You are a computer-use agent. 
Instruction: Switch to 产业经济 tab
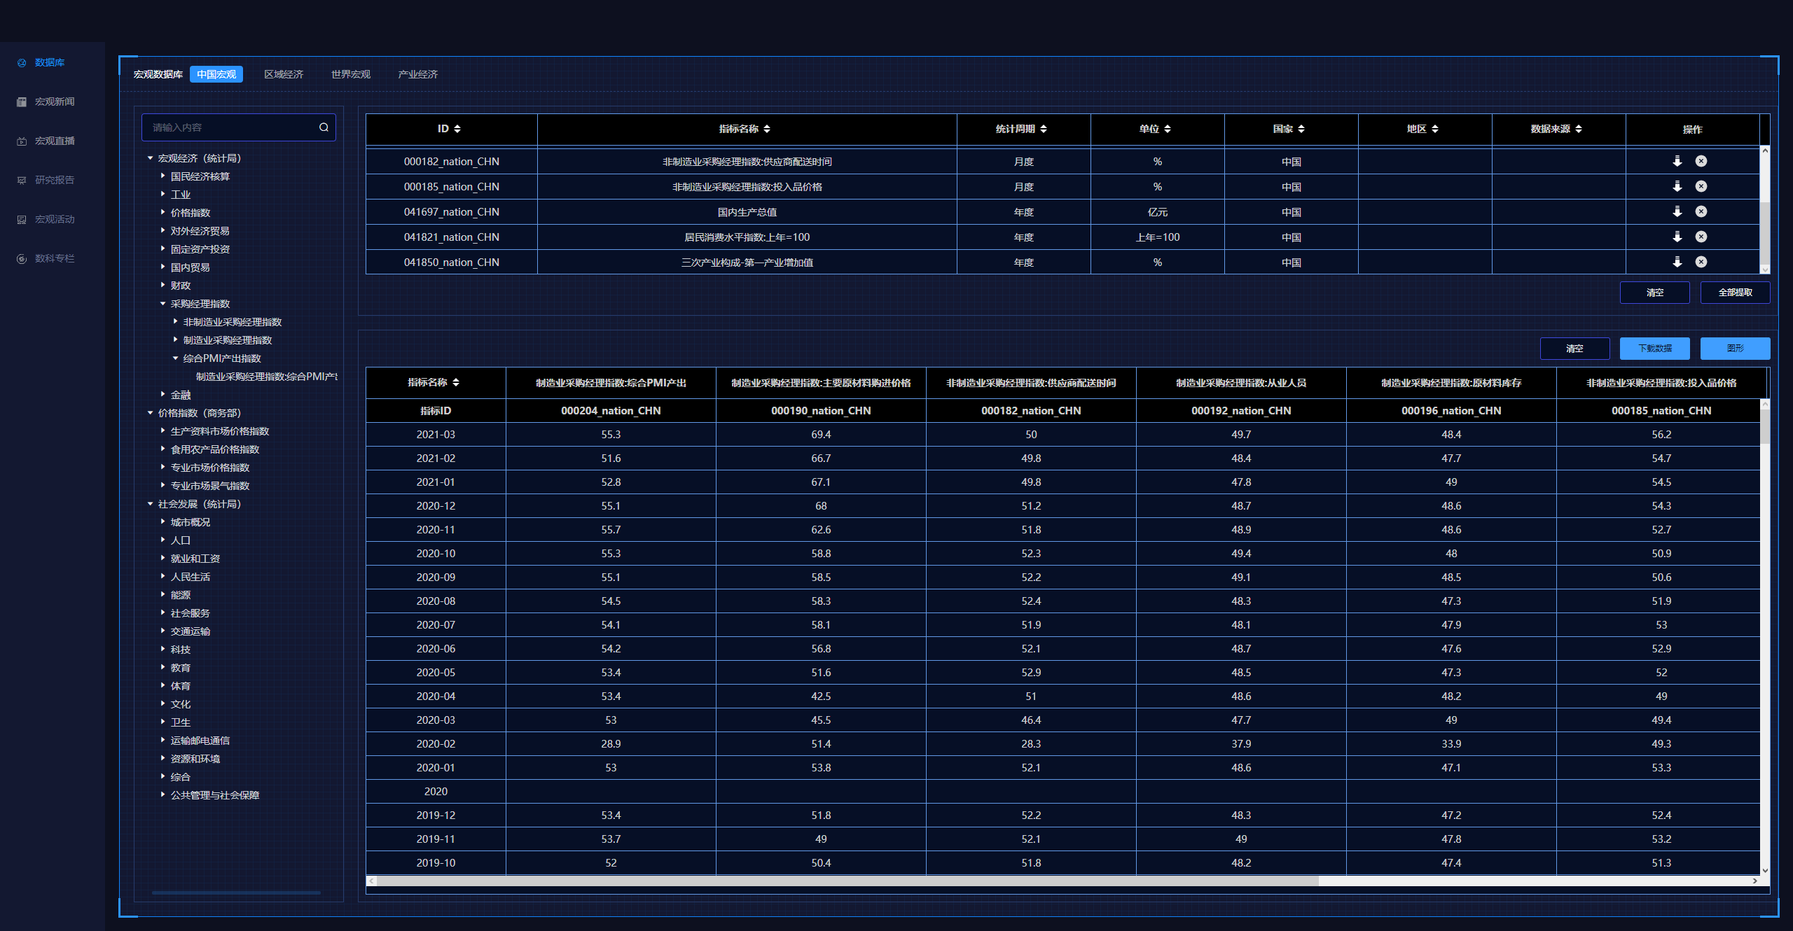[418, 74]
